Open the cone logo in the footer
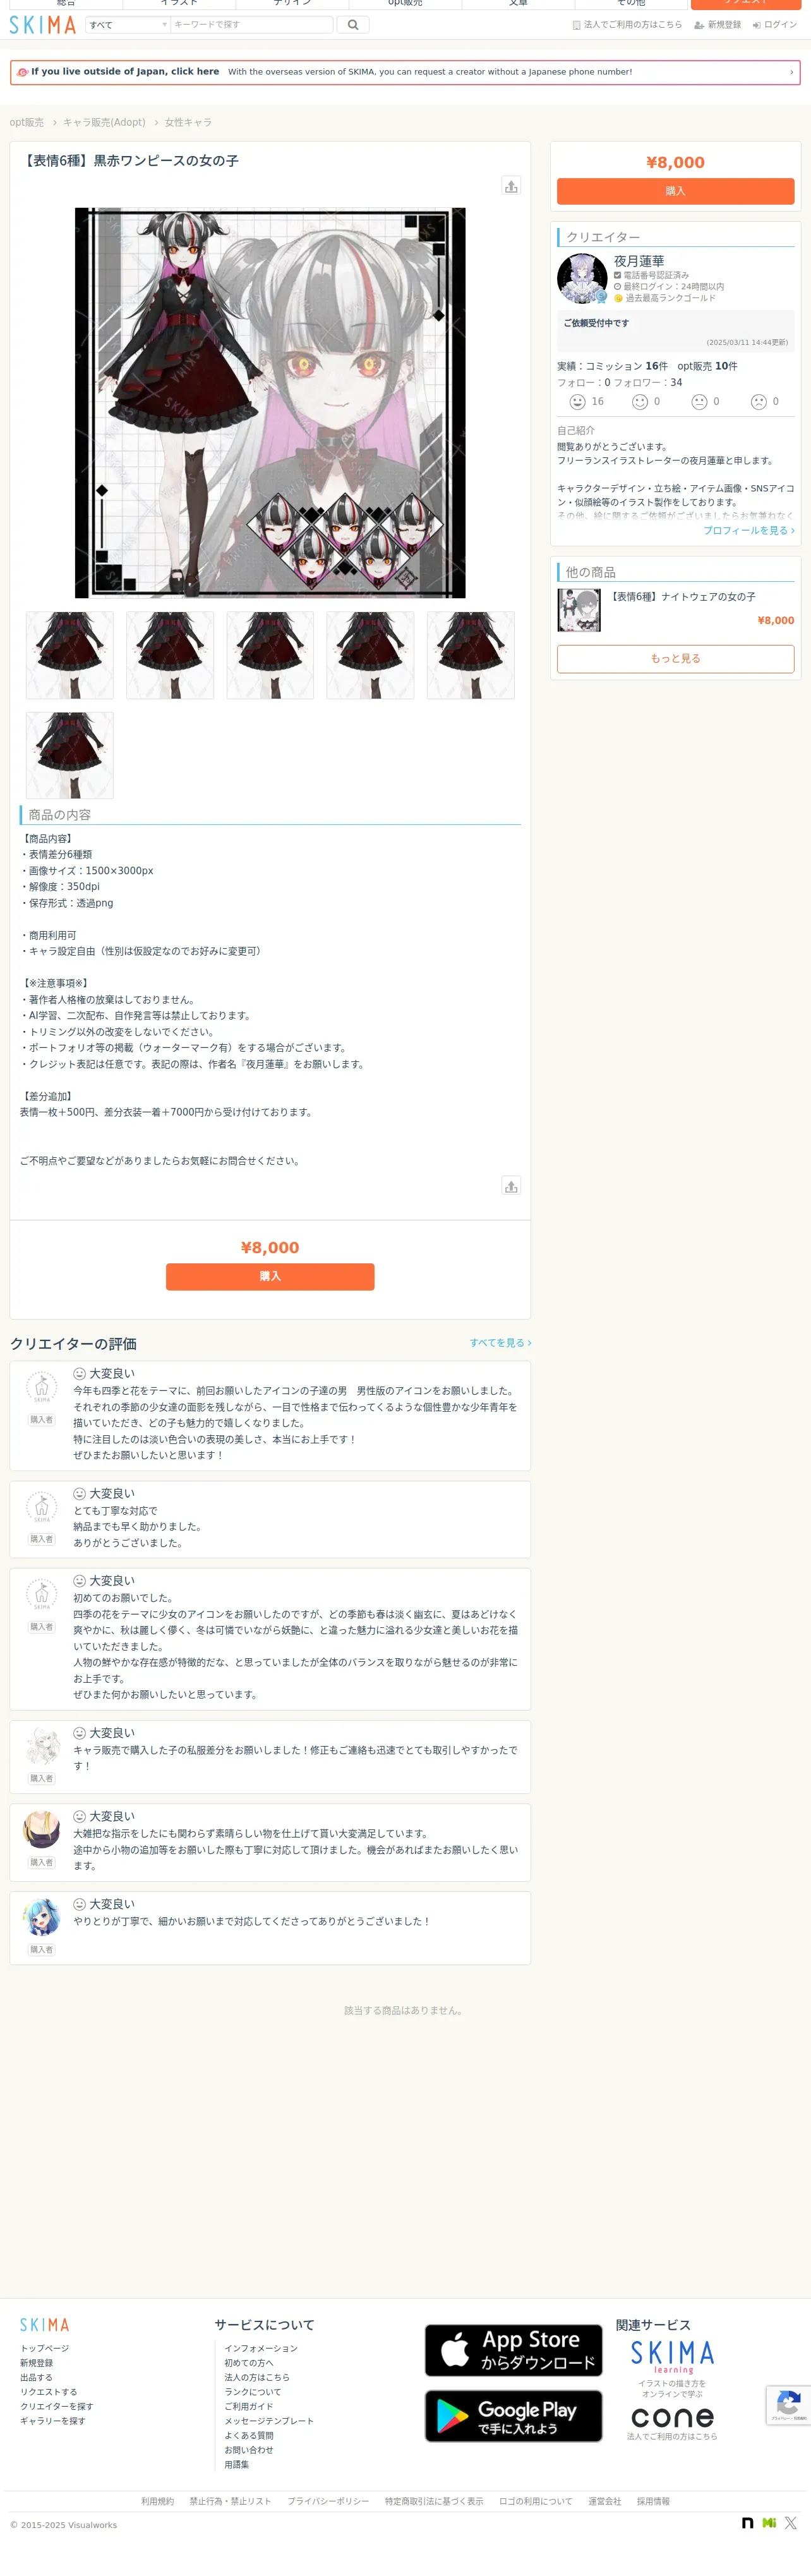This screenshot has height=2576, width=811. [672, 2417]
